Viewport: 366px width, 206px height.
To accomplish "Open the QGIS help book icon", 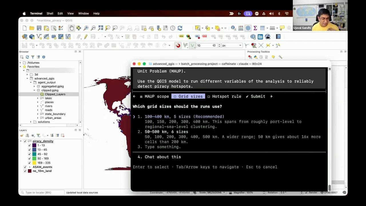I will tap(278, 37).
